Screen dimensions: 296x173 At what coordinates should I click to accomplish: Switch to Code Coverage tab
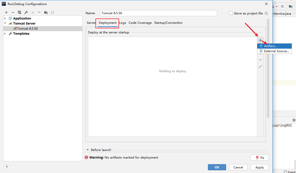click(x=140, y=23)
